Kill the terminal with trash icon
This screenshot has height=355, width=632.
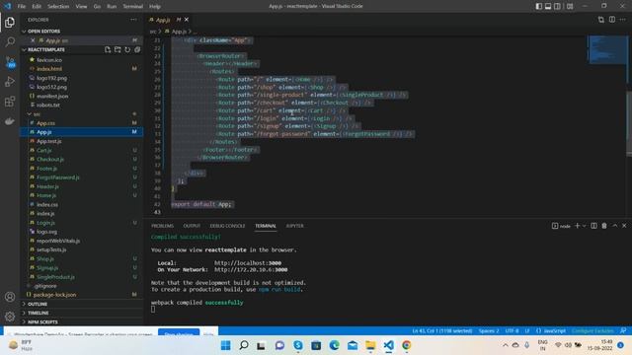click(x=604, y=226)
